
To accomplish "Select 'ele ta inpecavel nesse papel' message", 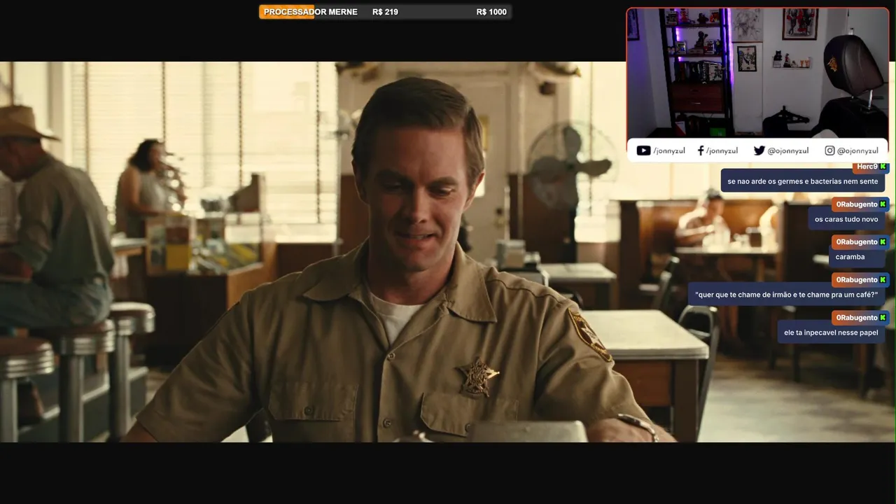I will click(x=831, y=332).
